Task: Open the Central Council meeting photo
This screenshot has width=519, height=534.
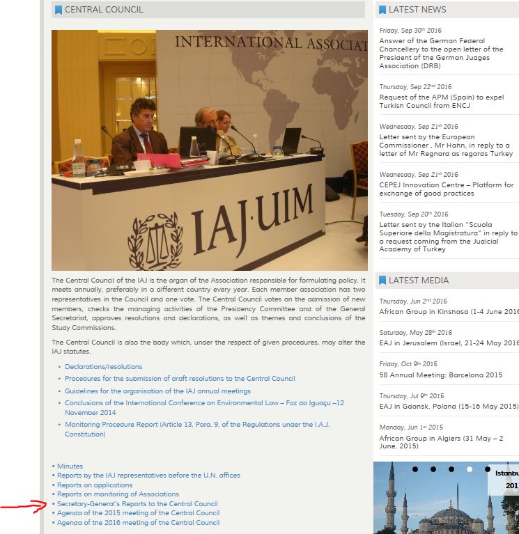Action: point(210,150)
